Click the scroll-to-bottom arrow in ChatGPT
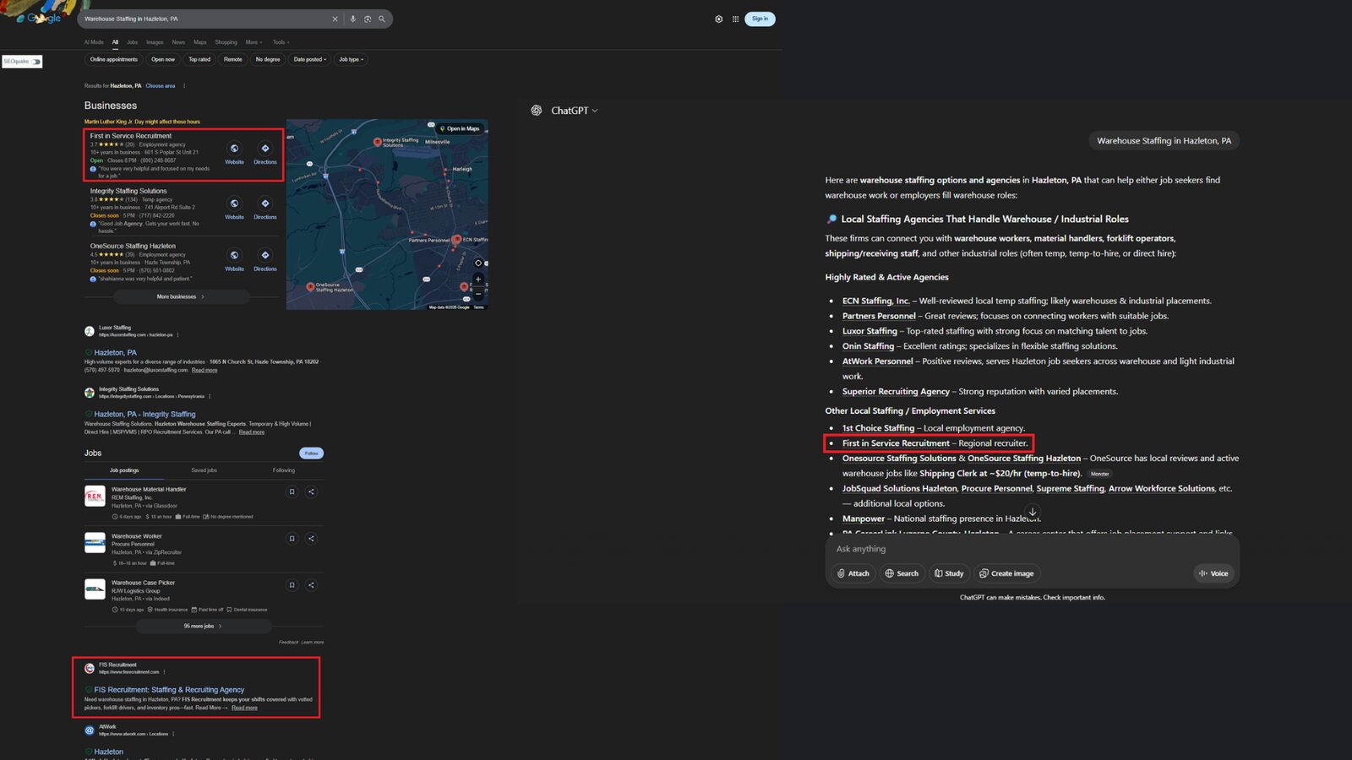 pyautogui.click(x=1033, y=512)
